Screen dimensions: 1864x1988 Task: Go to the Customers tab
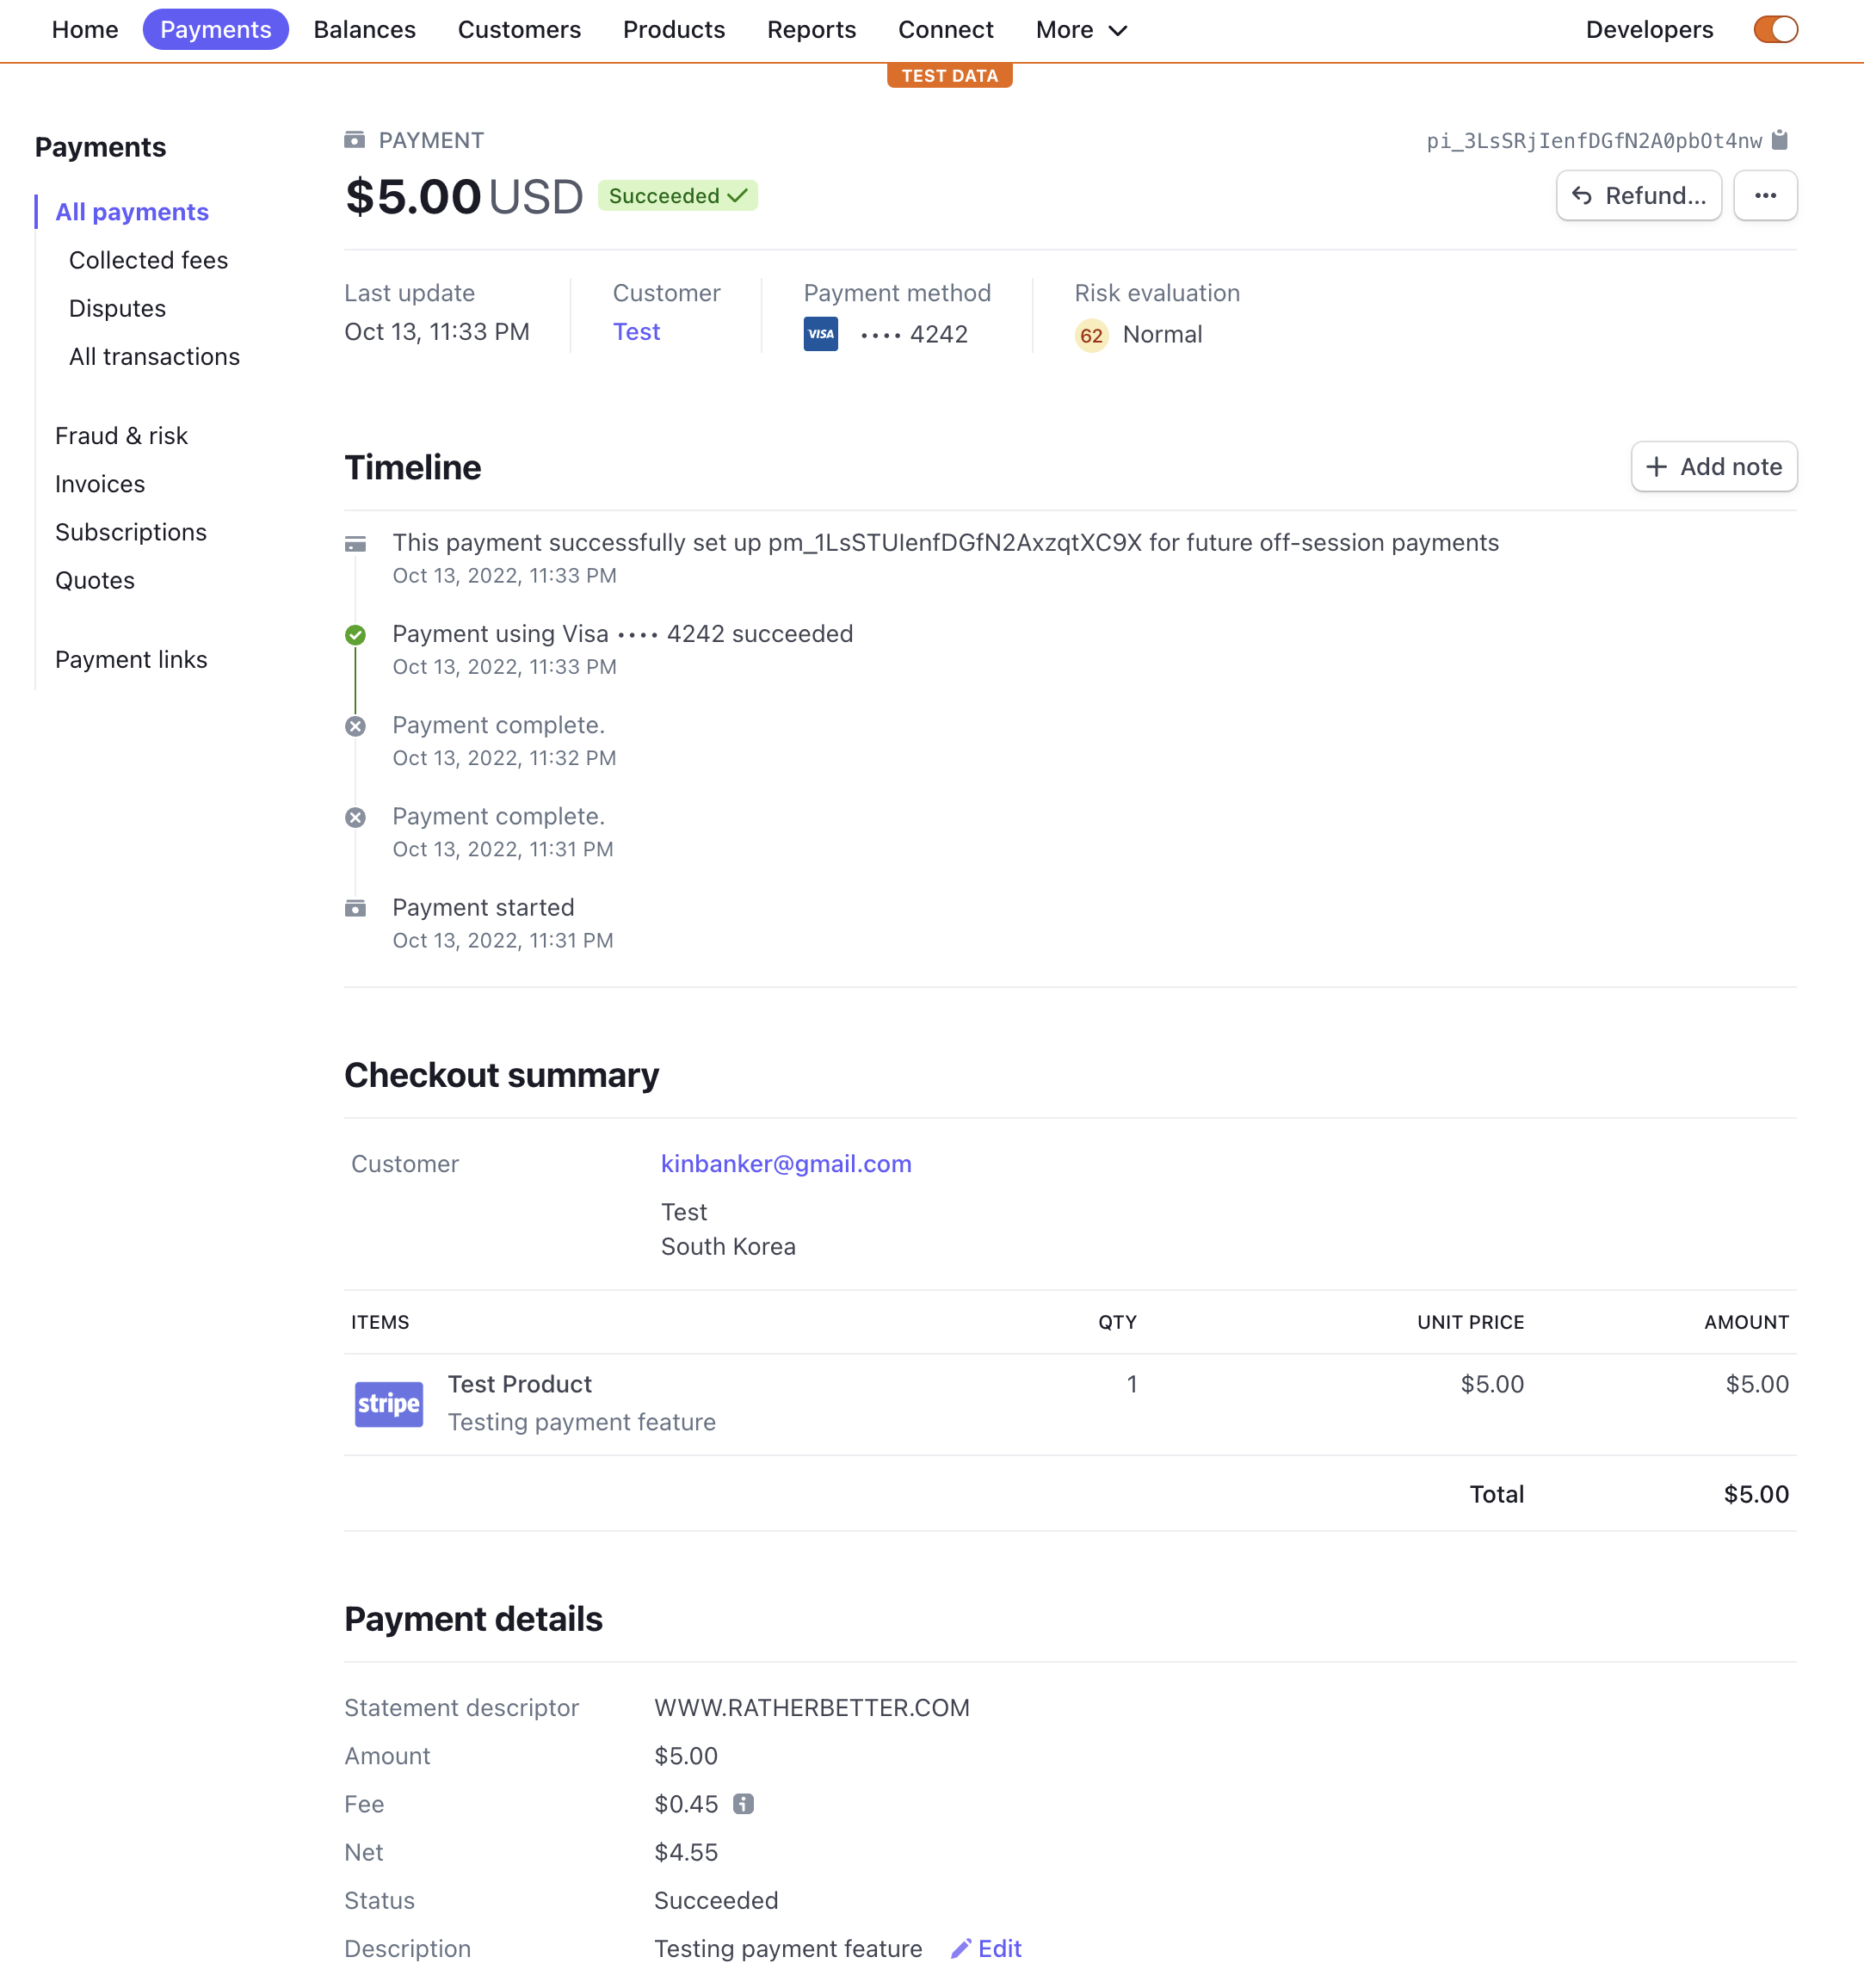click(519, 30)
